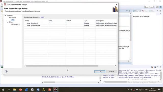This screenshot has height=92, width=163.
Task: Launch Firefox from taskbar
Action: coord(20,90)
